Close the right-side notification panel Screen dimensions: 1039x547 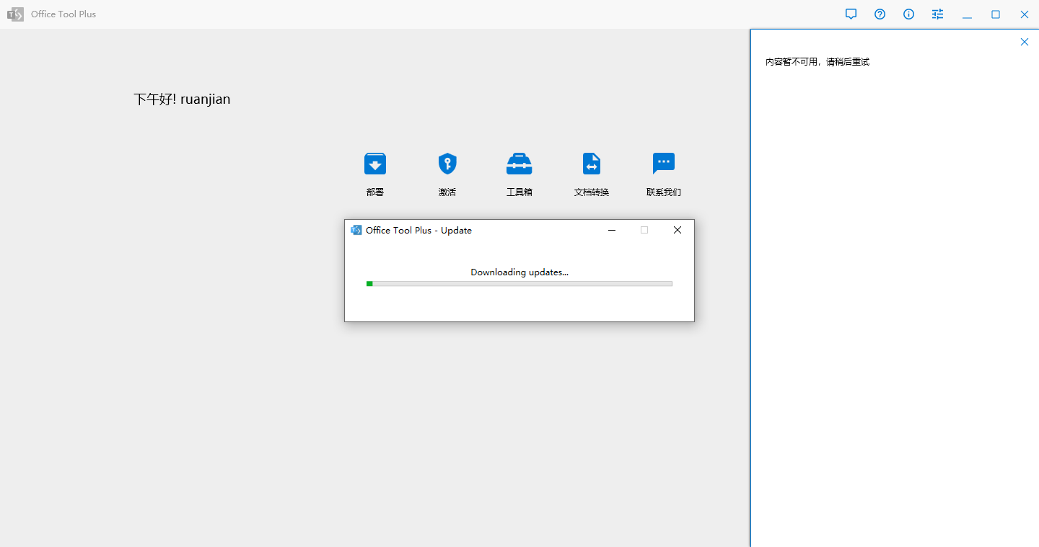[1024, 42]
